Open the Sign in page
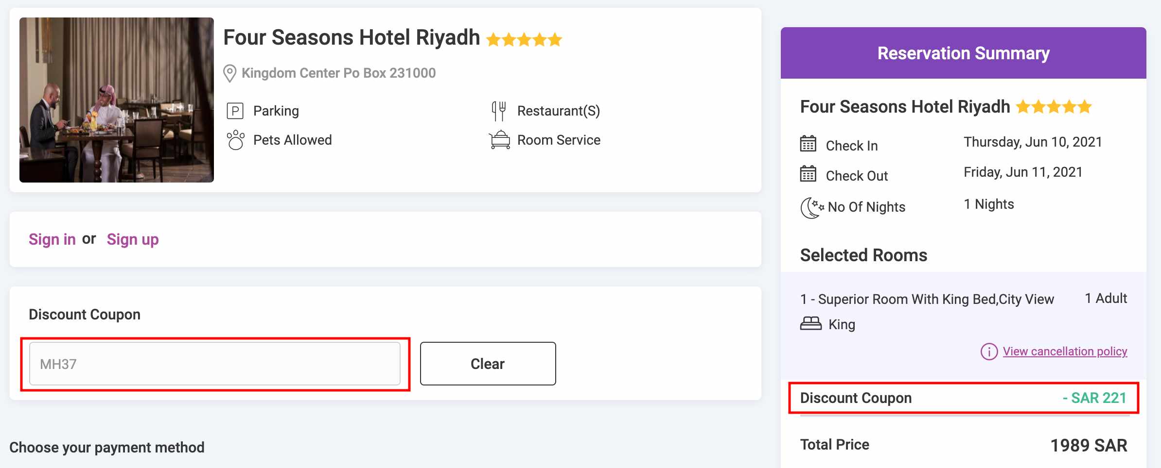 pyautogui.click(x=52, y=239)
